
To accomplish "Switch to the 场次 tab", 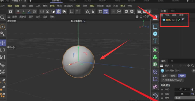I will [173, 11].
